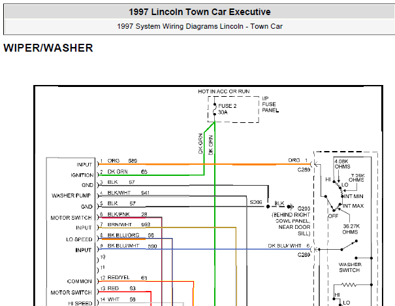
Task: Click the 'DK GRN 65' wire label
Action: [127, 172]
